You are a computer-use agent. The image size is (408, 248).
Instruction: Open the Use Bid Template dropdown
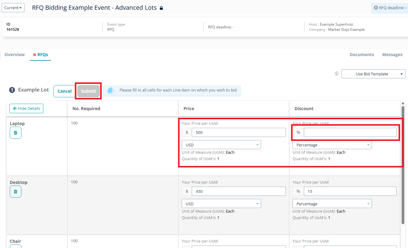point(373,74)
